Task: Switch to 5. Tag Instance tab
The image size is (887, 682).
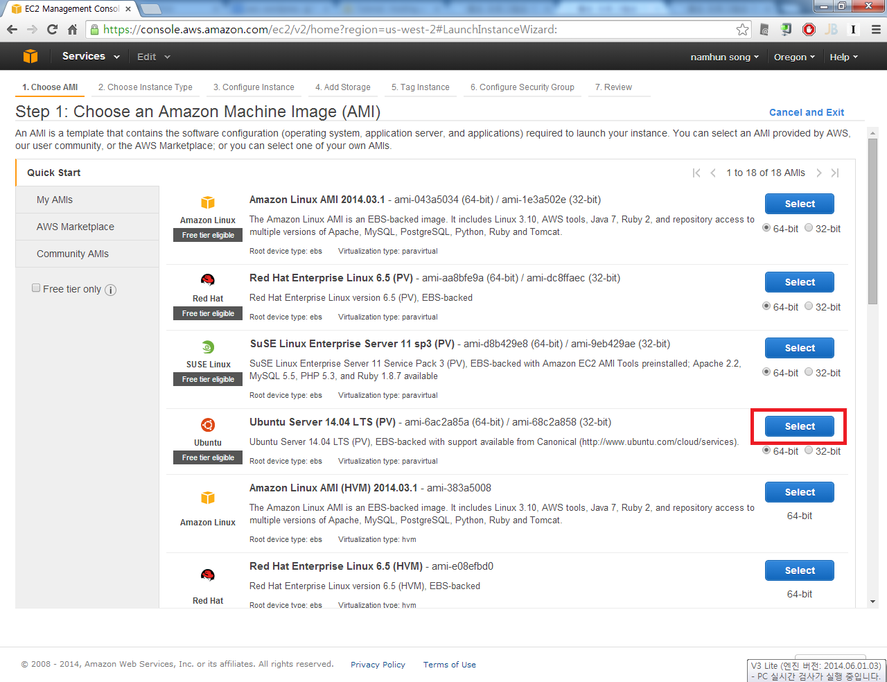Action: [421, 87]
